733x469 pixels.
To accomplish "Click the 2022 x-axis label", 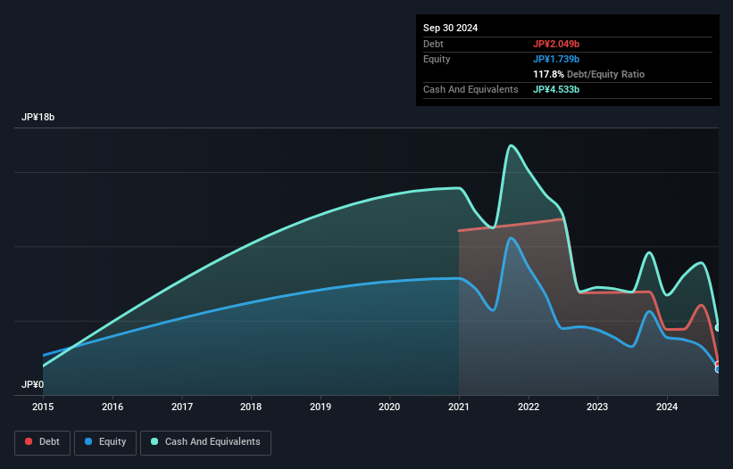I will 529,407.
